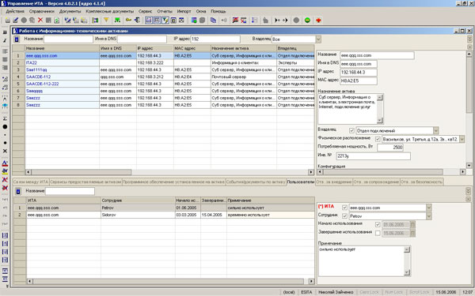Click the new document icon in main toolbar
Screen dimensions: 475x296
click(x=8, y=21)
